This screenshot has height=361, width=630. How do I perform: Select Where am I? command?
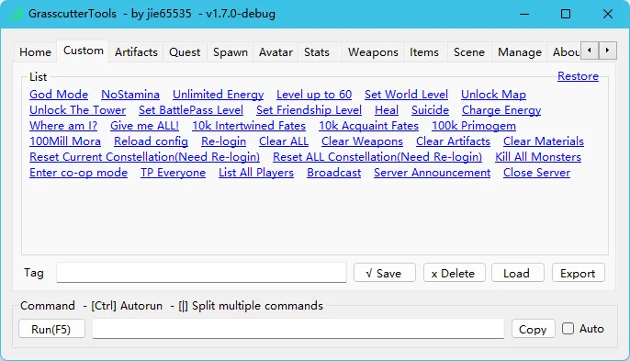(x=63, y=126)
